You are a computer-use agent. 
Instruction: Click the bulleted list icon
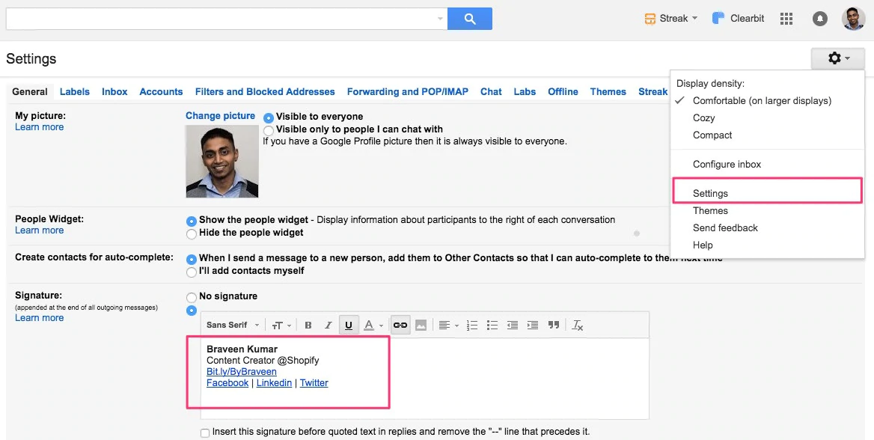492,325
